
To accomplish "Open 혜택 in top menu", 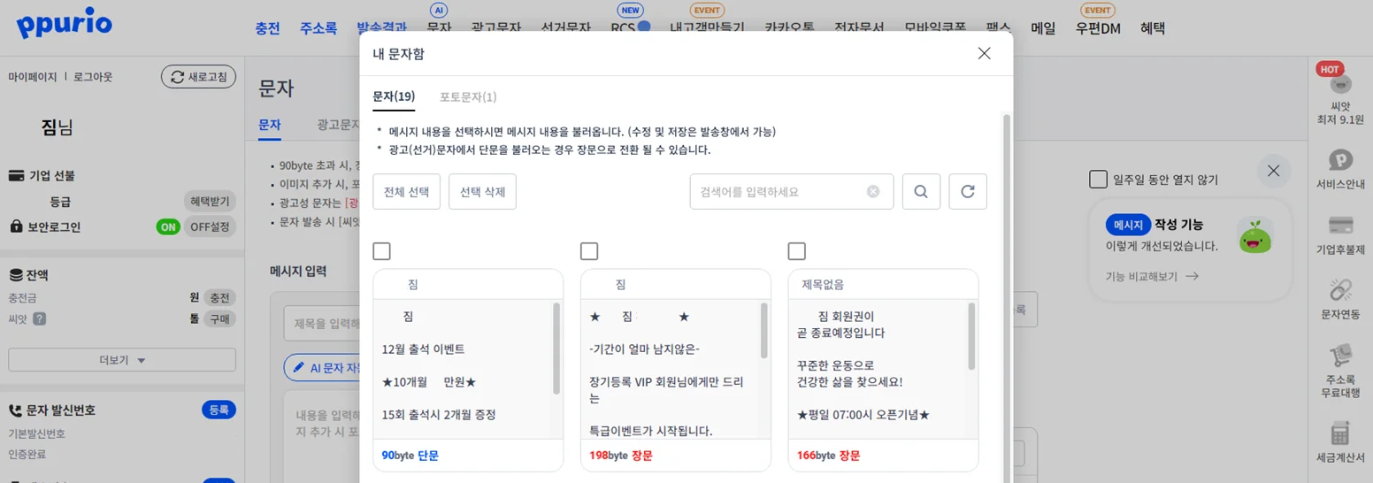I will [1153, 28].
